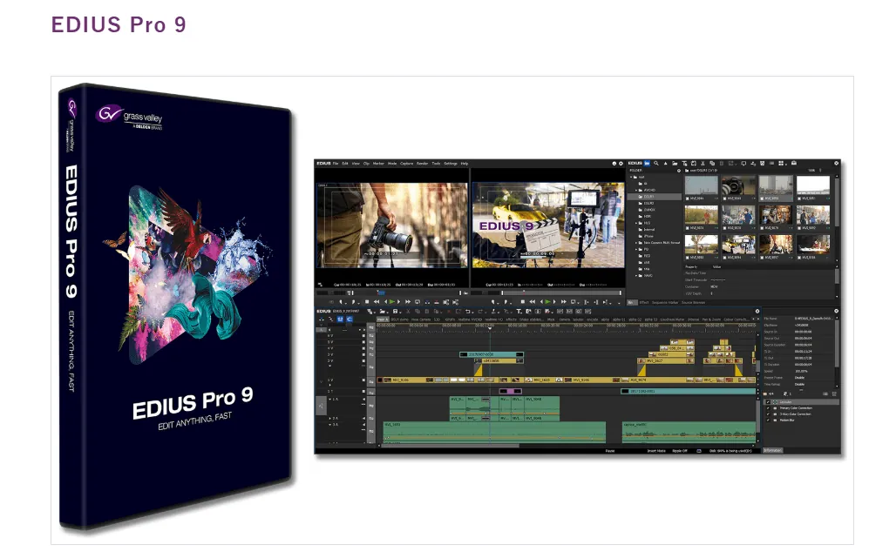Click the timeline delete X icon
Image resolution: width=869 pixels, height=558 pixels.
click(449, 311)
